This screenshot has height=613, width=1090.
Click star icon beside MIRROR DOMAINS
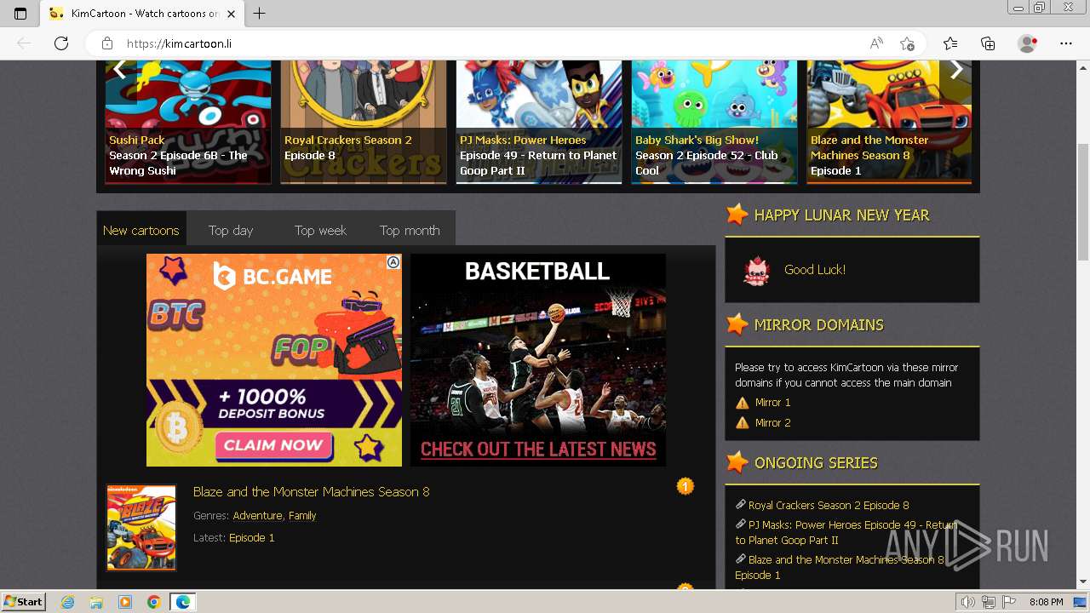(737, 324)
